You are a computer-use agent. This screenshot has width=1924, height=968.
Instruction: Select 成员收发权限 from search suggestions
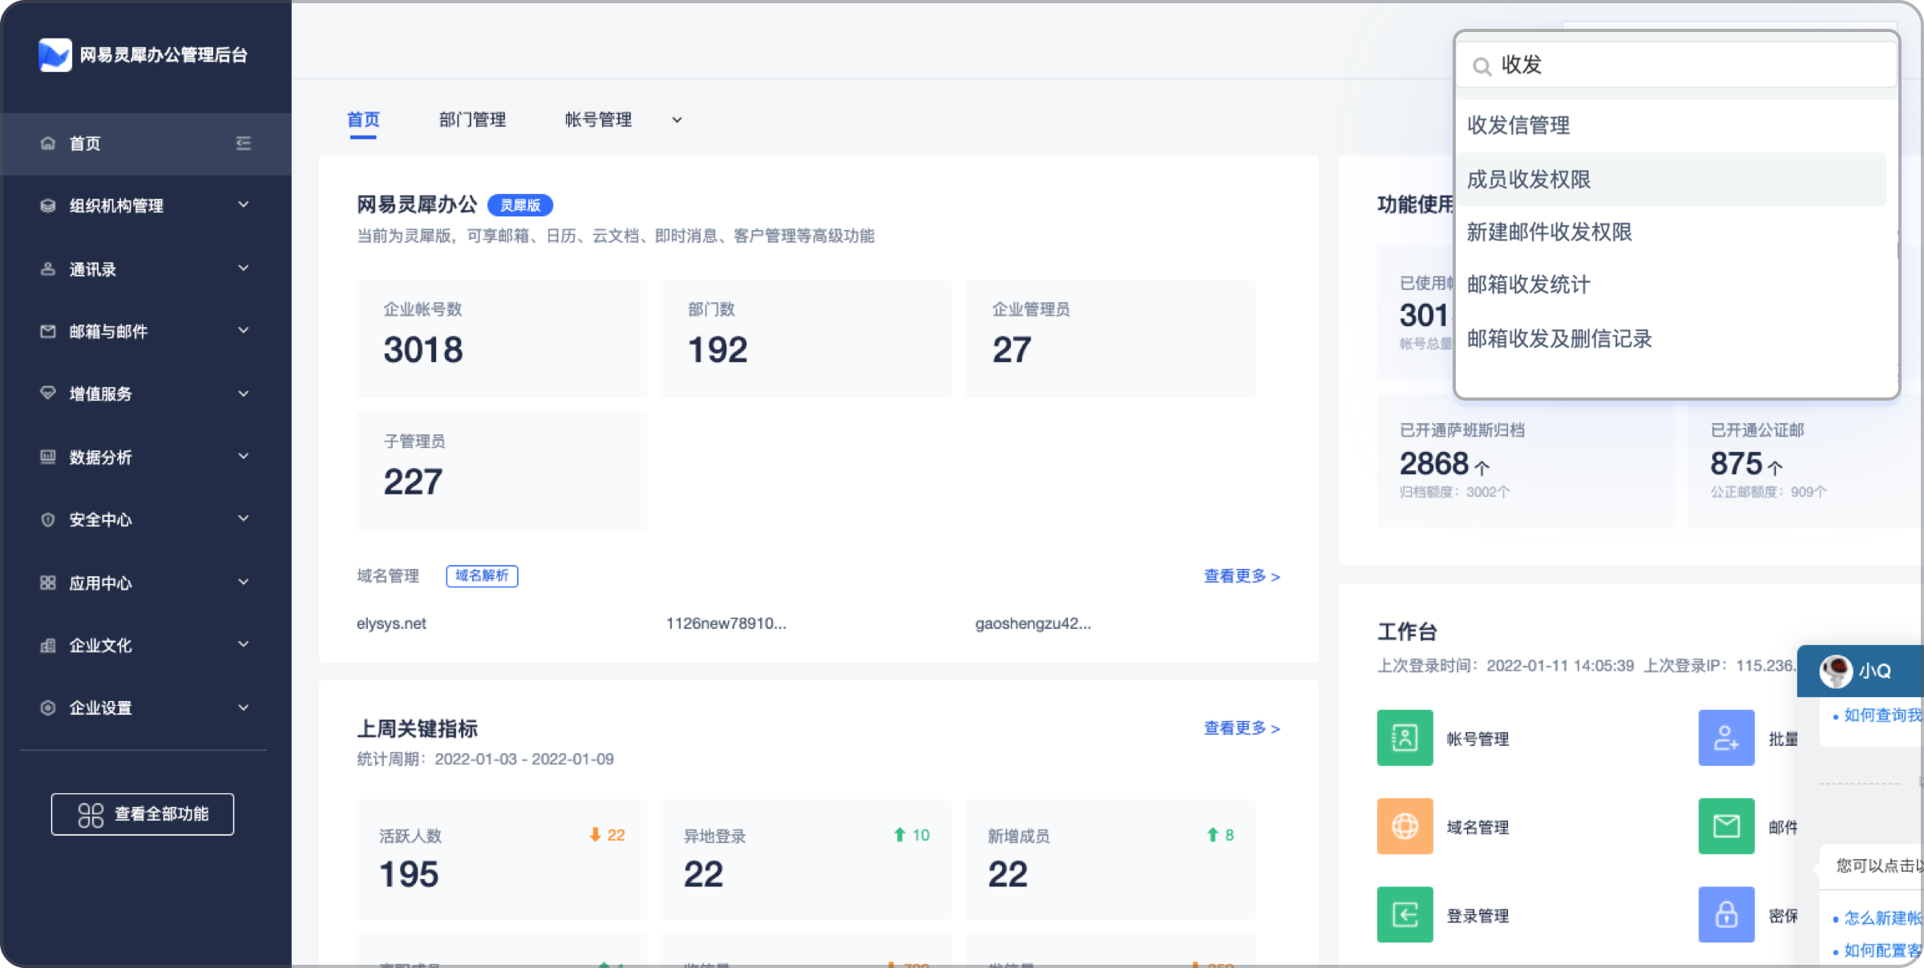1529,179
